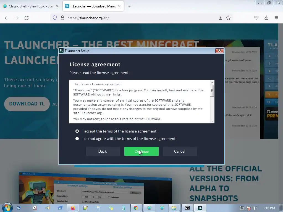Open Firefox application menu

(276, 18)
